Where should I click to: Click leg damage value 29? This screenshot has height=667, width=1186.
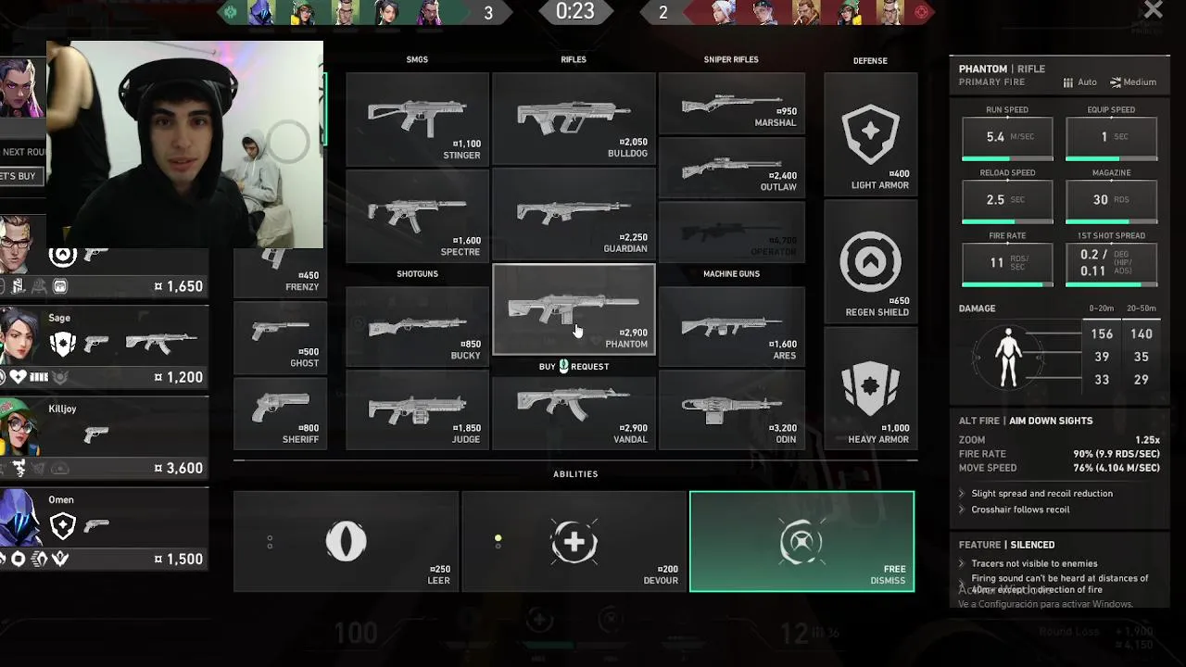tap(1141, 380)
